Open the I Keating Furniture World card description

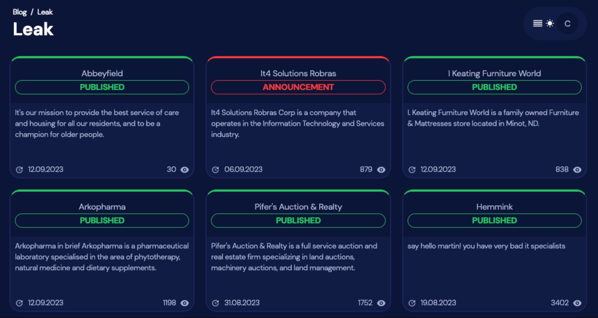(493, 118)
